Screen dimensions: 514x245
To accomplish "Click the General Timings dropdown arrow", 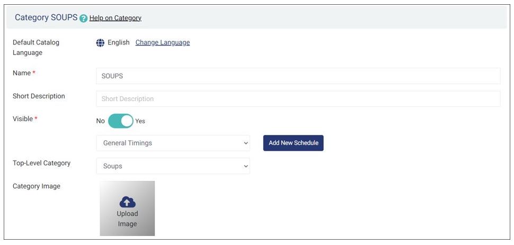I will click(x=245, y=143).
